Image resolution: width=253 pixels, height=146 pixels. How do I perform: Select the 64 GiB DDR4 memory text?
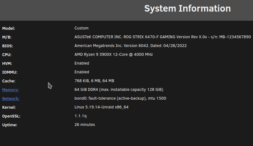click(x=119, y=90)
